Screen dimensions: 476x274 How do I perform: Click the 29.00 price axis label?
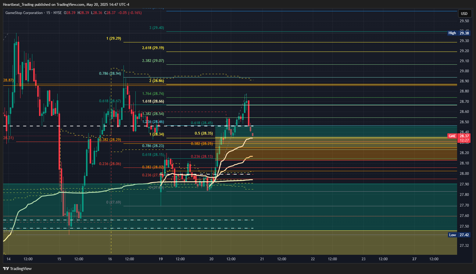(x=464, y=71)
